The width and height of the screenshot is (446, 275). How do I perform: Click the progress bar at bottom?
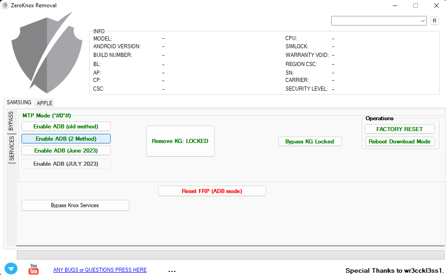point(231,255)
